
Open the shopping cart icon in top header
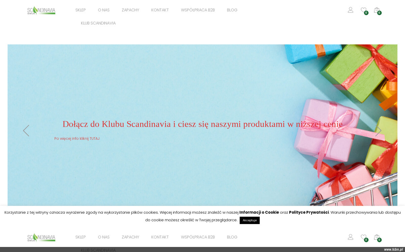377,10
